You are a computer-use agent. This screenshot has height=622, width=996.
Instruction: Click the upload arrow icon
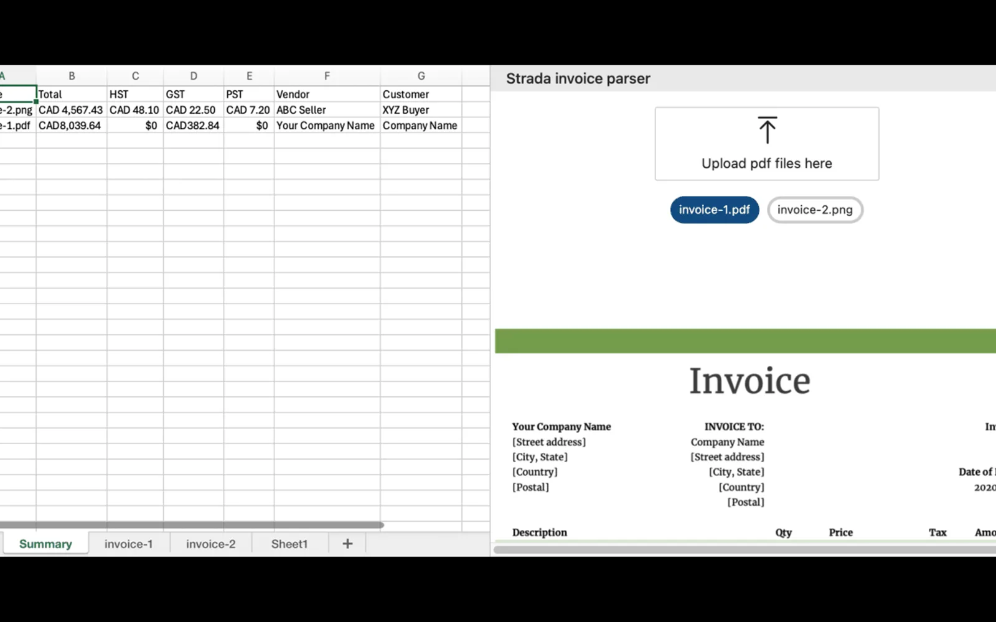tap(767, 130)
